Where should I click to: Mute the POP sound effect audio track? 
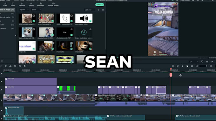click(2, 111)
